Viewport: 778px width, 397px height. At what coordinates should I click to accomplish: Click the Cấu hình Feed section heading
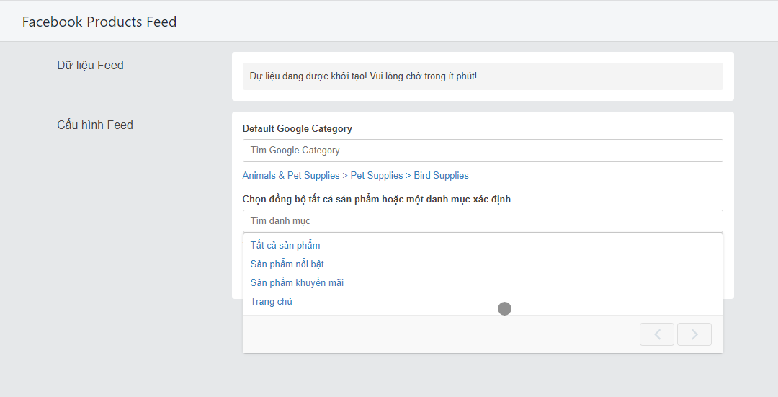[x=95, y=125]
